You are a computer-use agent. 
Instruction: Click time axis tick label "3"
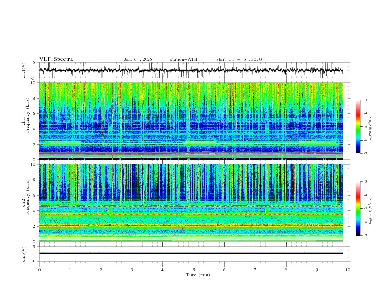132,270
